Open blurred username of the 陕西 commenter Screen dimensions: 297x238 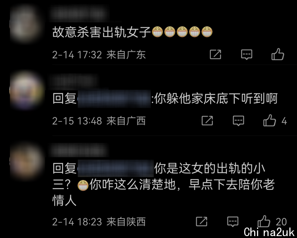click(79, 150)
